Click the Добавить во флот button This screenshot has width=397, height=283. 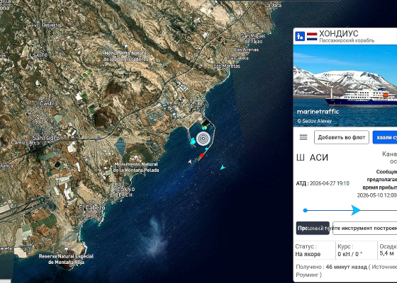pyautogui.click(x=342, y=137)
